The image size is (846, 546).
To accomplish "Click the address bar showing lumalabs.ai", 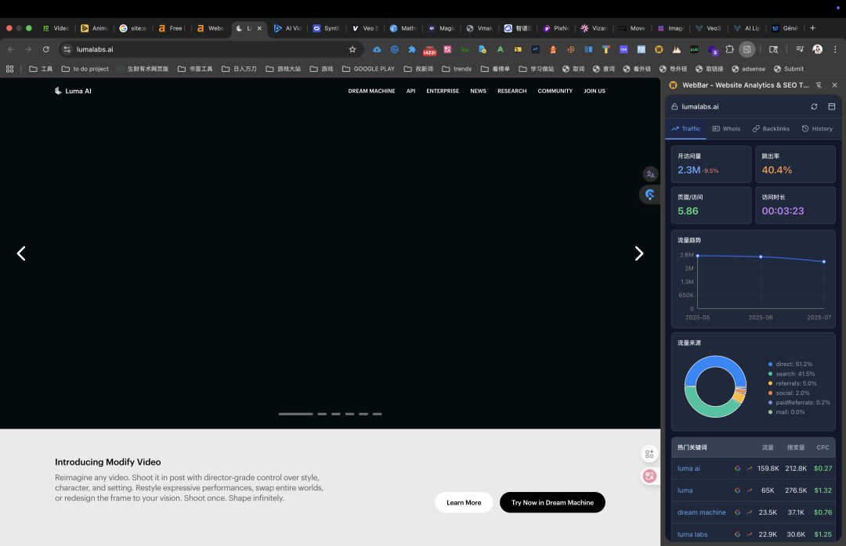I will [211, 49].
